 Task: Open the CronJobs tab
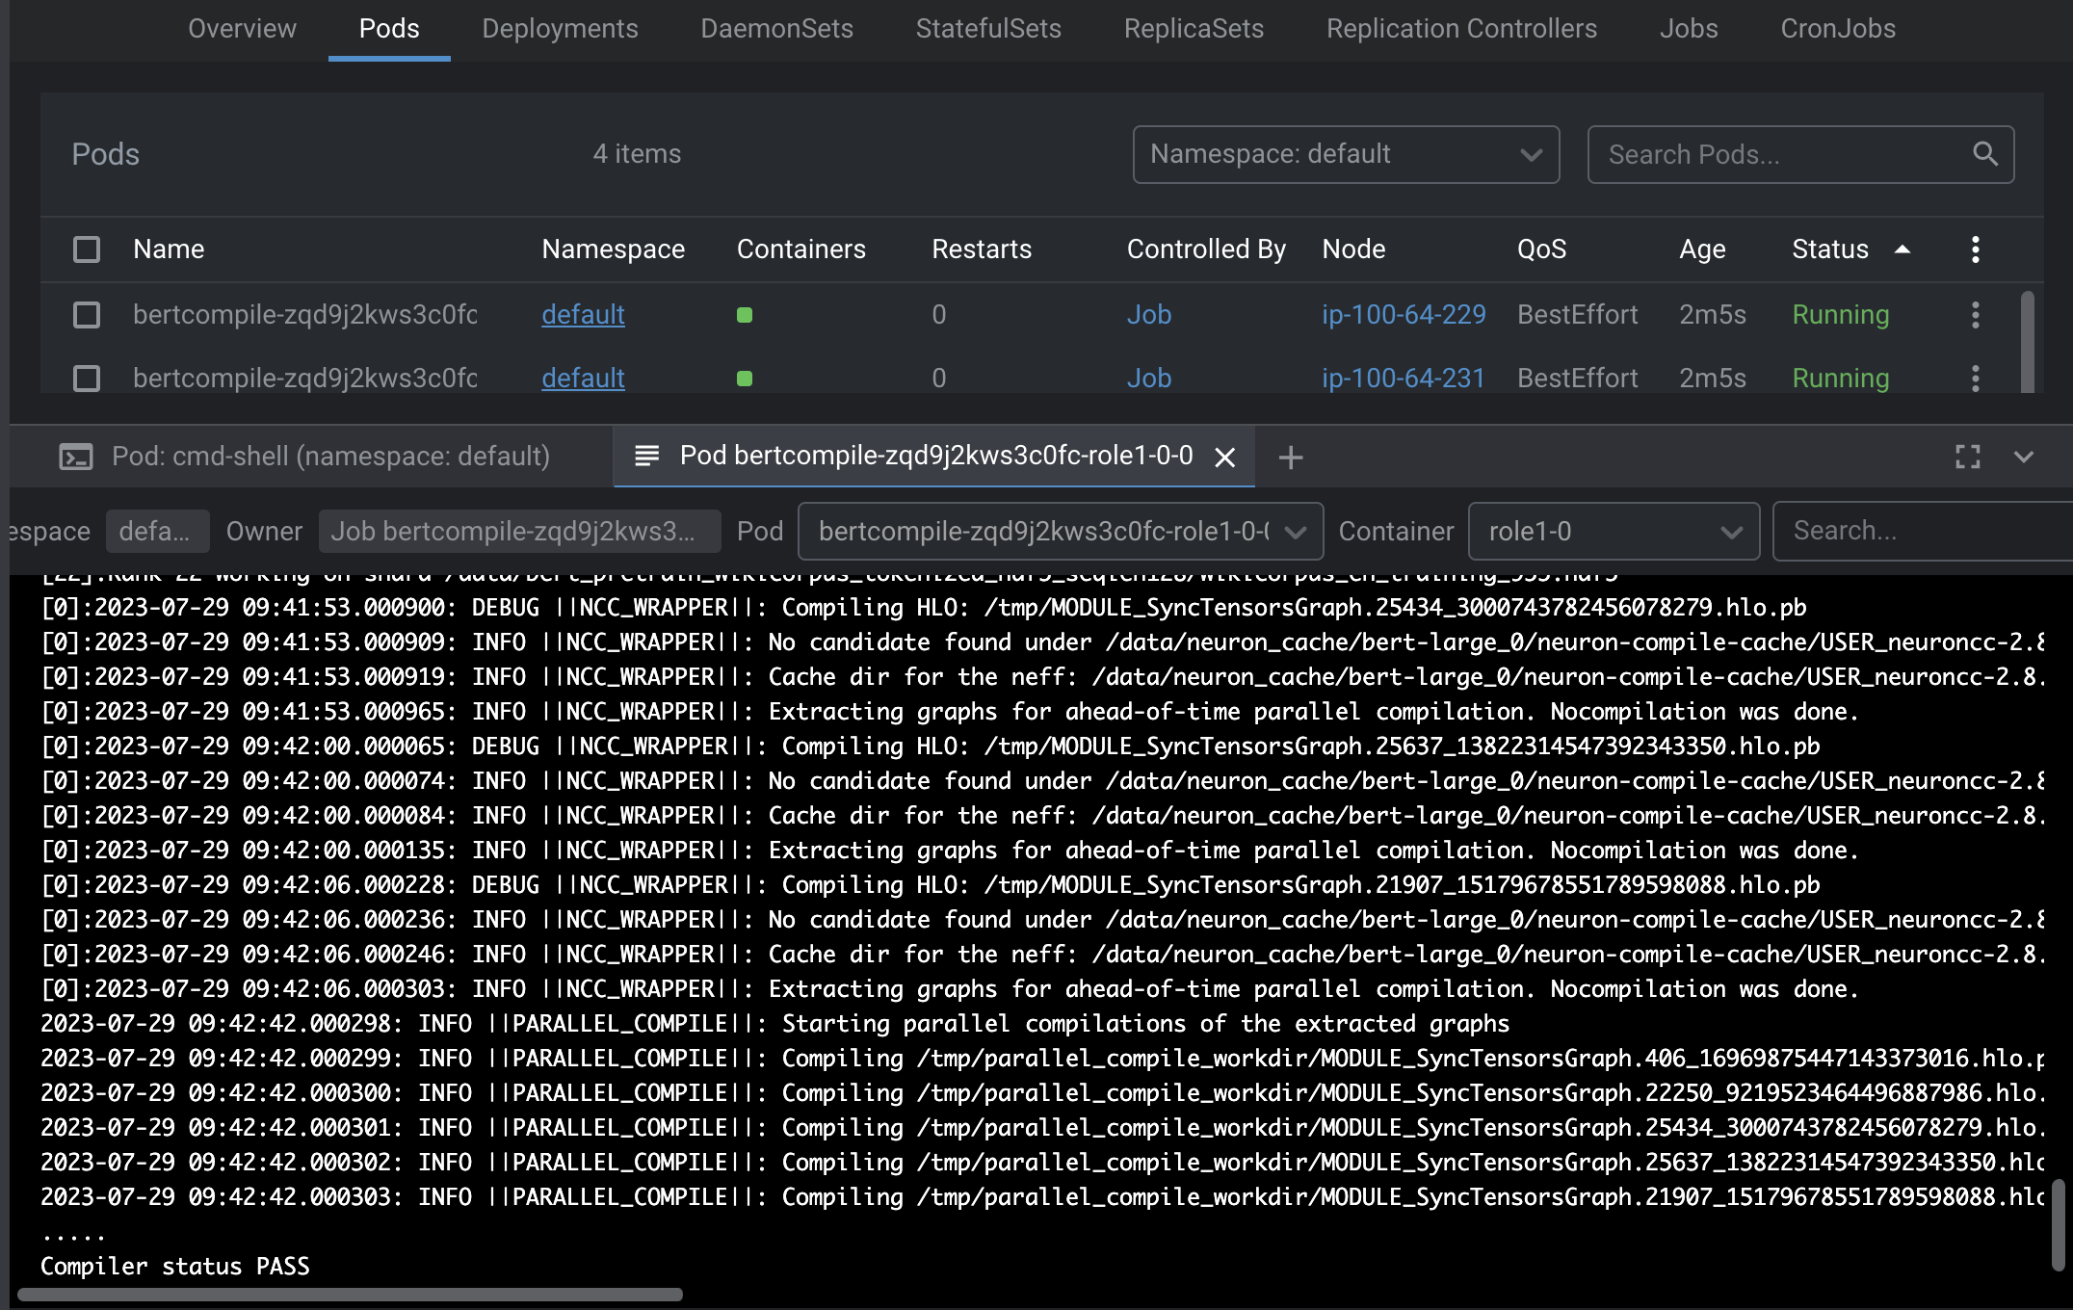(1838, 29)
